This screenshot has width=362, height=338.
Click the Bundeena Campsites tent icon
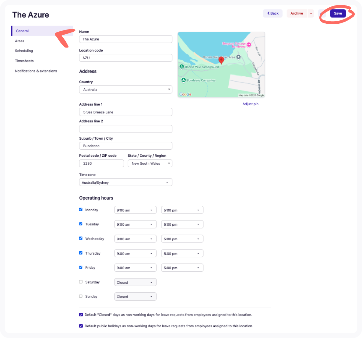coord(183,80)
